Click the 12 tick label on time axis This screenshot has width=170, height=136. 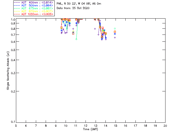[86, 125]
